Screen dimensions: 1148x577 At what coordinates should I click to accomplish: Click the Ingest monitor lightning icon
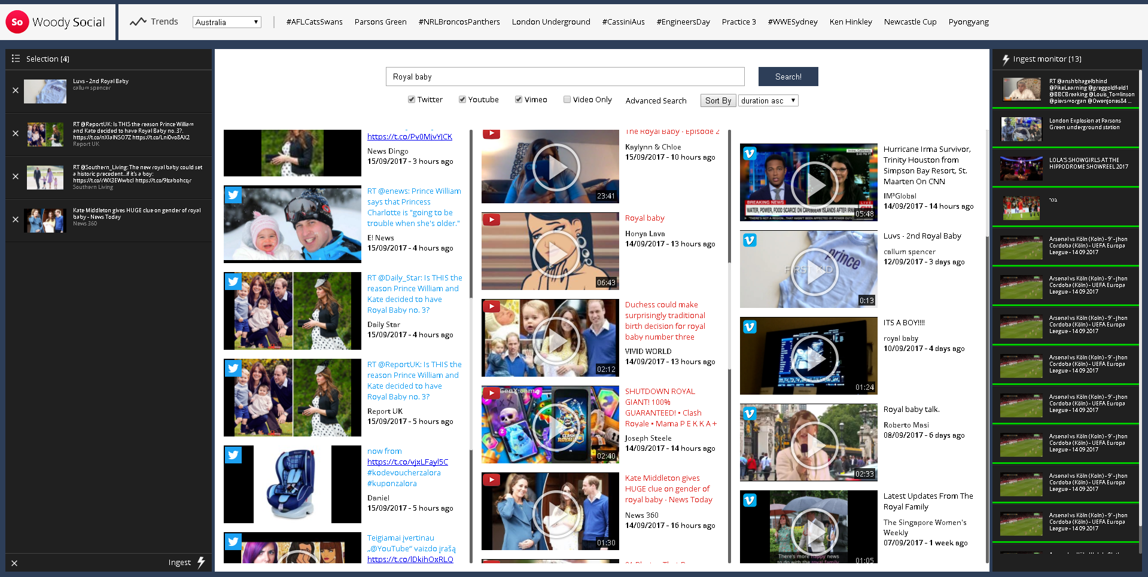point(1006,59)
